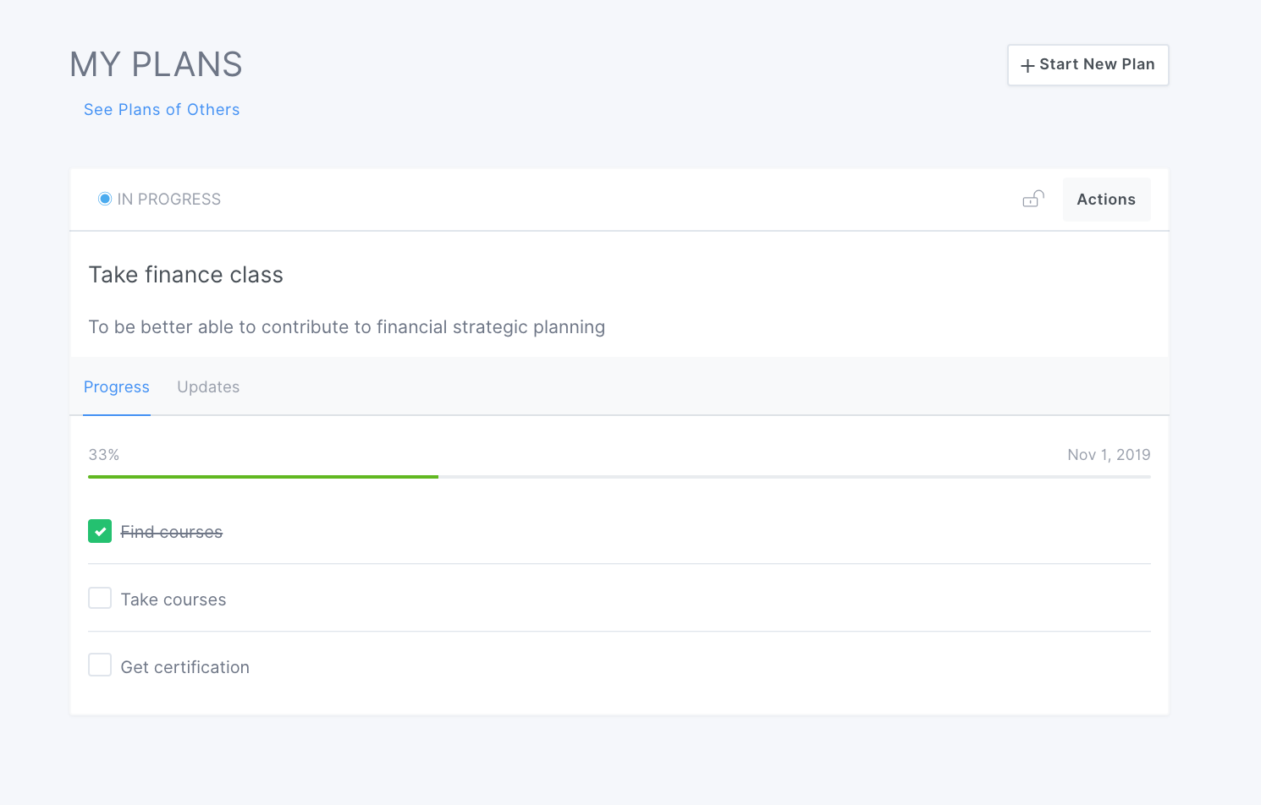Uncheck the Find courses checkbox
The width and height of the screenshot is (1261, 805).
pyautogui.click(x=100, y=531)
